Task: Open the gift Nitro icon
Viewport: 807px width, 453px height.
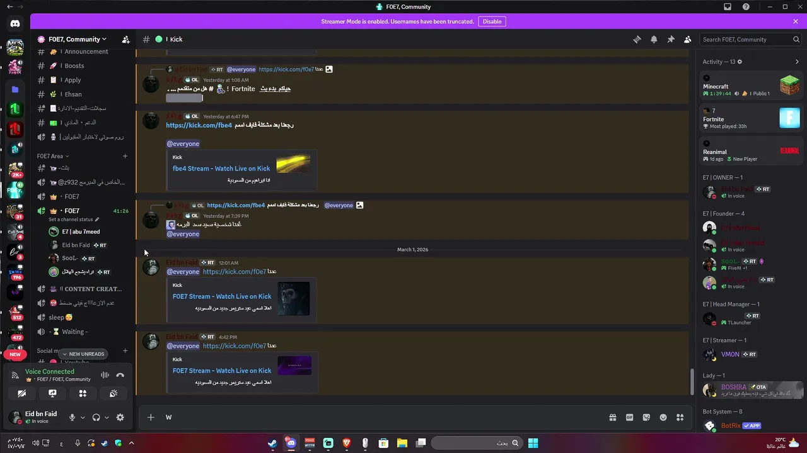Action: pyautogui.click(x=612, y=417)
